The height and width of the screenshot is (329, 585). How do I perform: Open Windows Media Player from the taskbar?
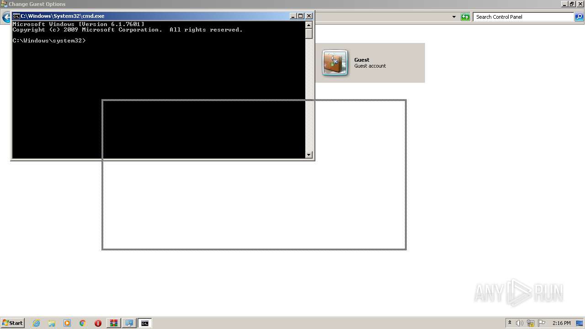tap(67, 323)
